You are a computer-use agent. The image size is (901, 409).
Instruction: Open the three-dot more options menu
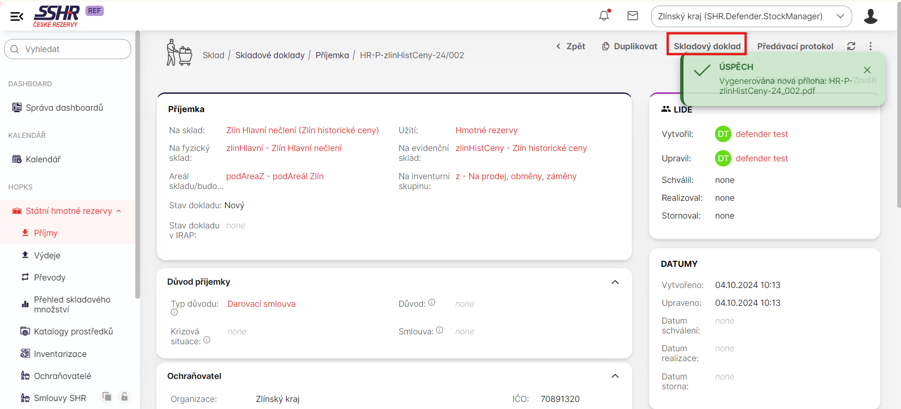point(870,46)
